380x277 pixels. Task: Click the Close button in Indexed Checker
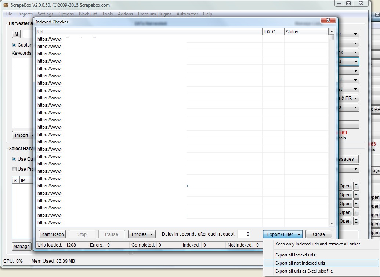pyautogui.click(x=319, y=234)
